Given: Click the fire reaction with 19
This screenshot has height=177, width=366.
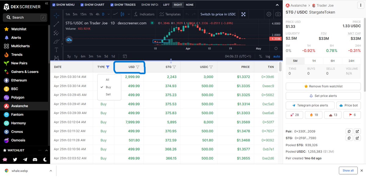Looking at the screenshot, I should click(x=314, y=115).
